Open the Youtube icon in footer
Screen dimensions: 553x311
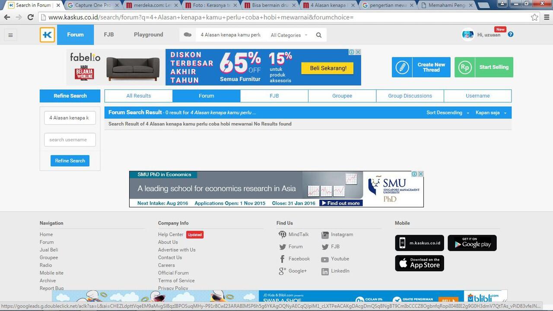tap(325, 259)
